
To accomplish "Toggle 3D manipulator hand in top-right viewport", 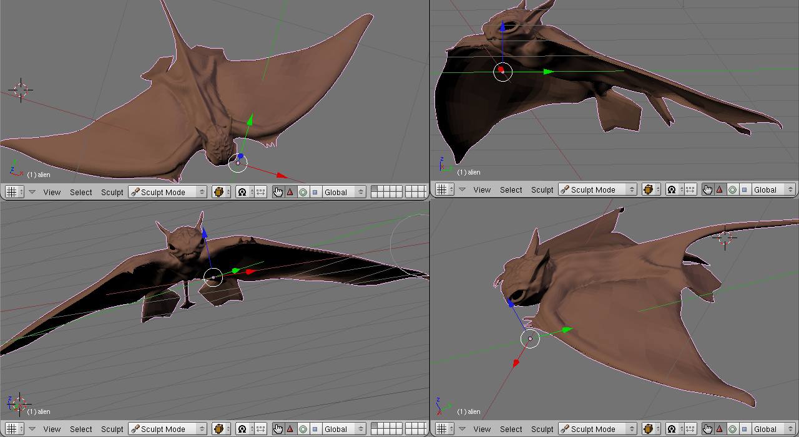I will (708, 190).
